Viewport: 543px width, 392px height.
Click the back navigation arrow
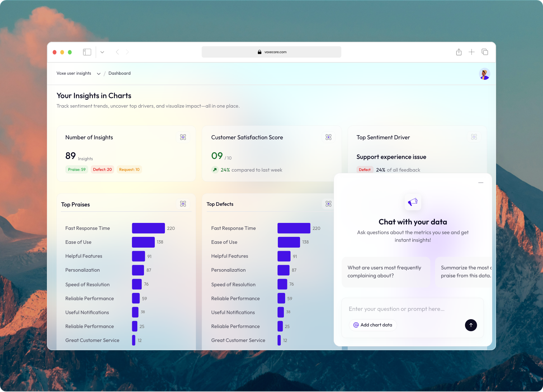tap(117, 52)
